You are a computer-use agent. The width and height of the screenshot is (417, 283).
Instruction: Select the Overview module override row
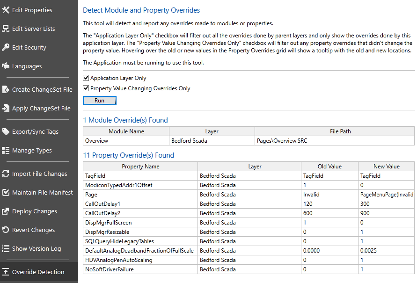(x=249, y=141)
